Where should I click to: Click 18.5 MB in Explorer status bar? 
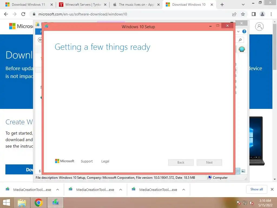[x=189, y=178]
